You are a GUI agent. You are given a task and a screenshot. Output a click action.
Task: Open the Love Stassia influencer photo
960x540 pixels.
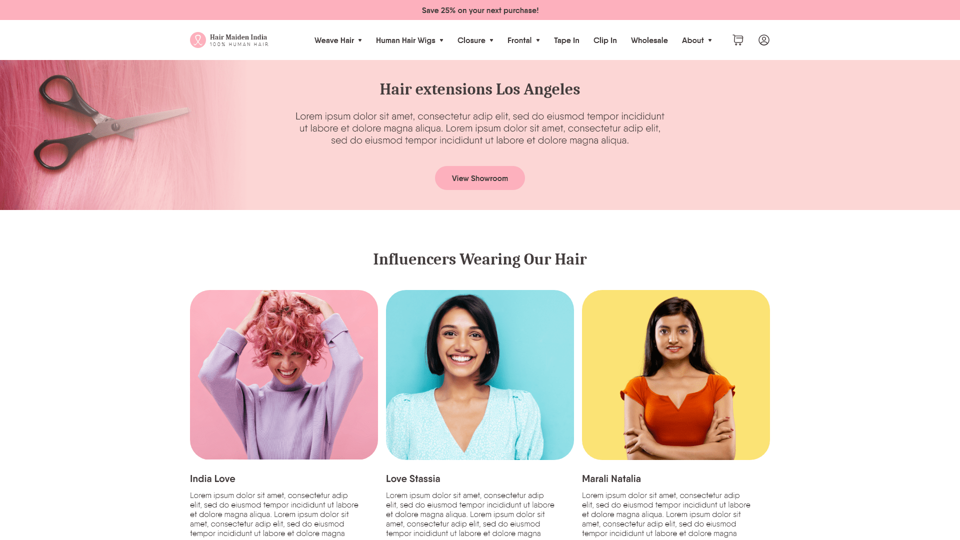click(480, 375)
